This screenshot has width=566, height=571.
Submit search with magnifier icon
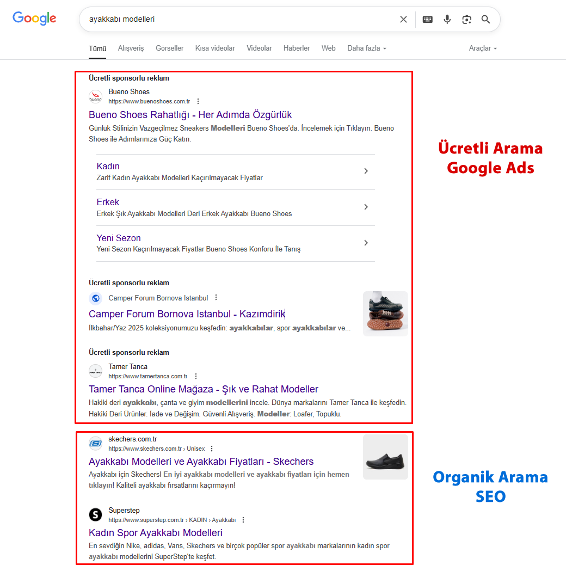[485, 19]
